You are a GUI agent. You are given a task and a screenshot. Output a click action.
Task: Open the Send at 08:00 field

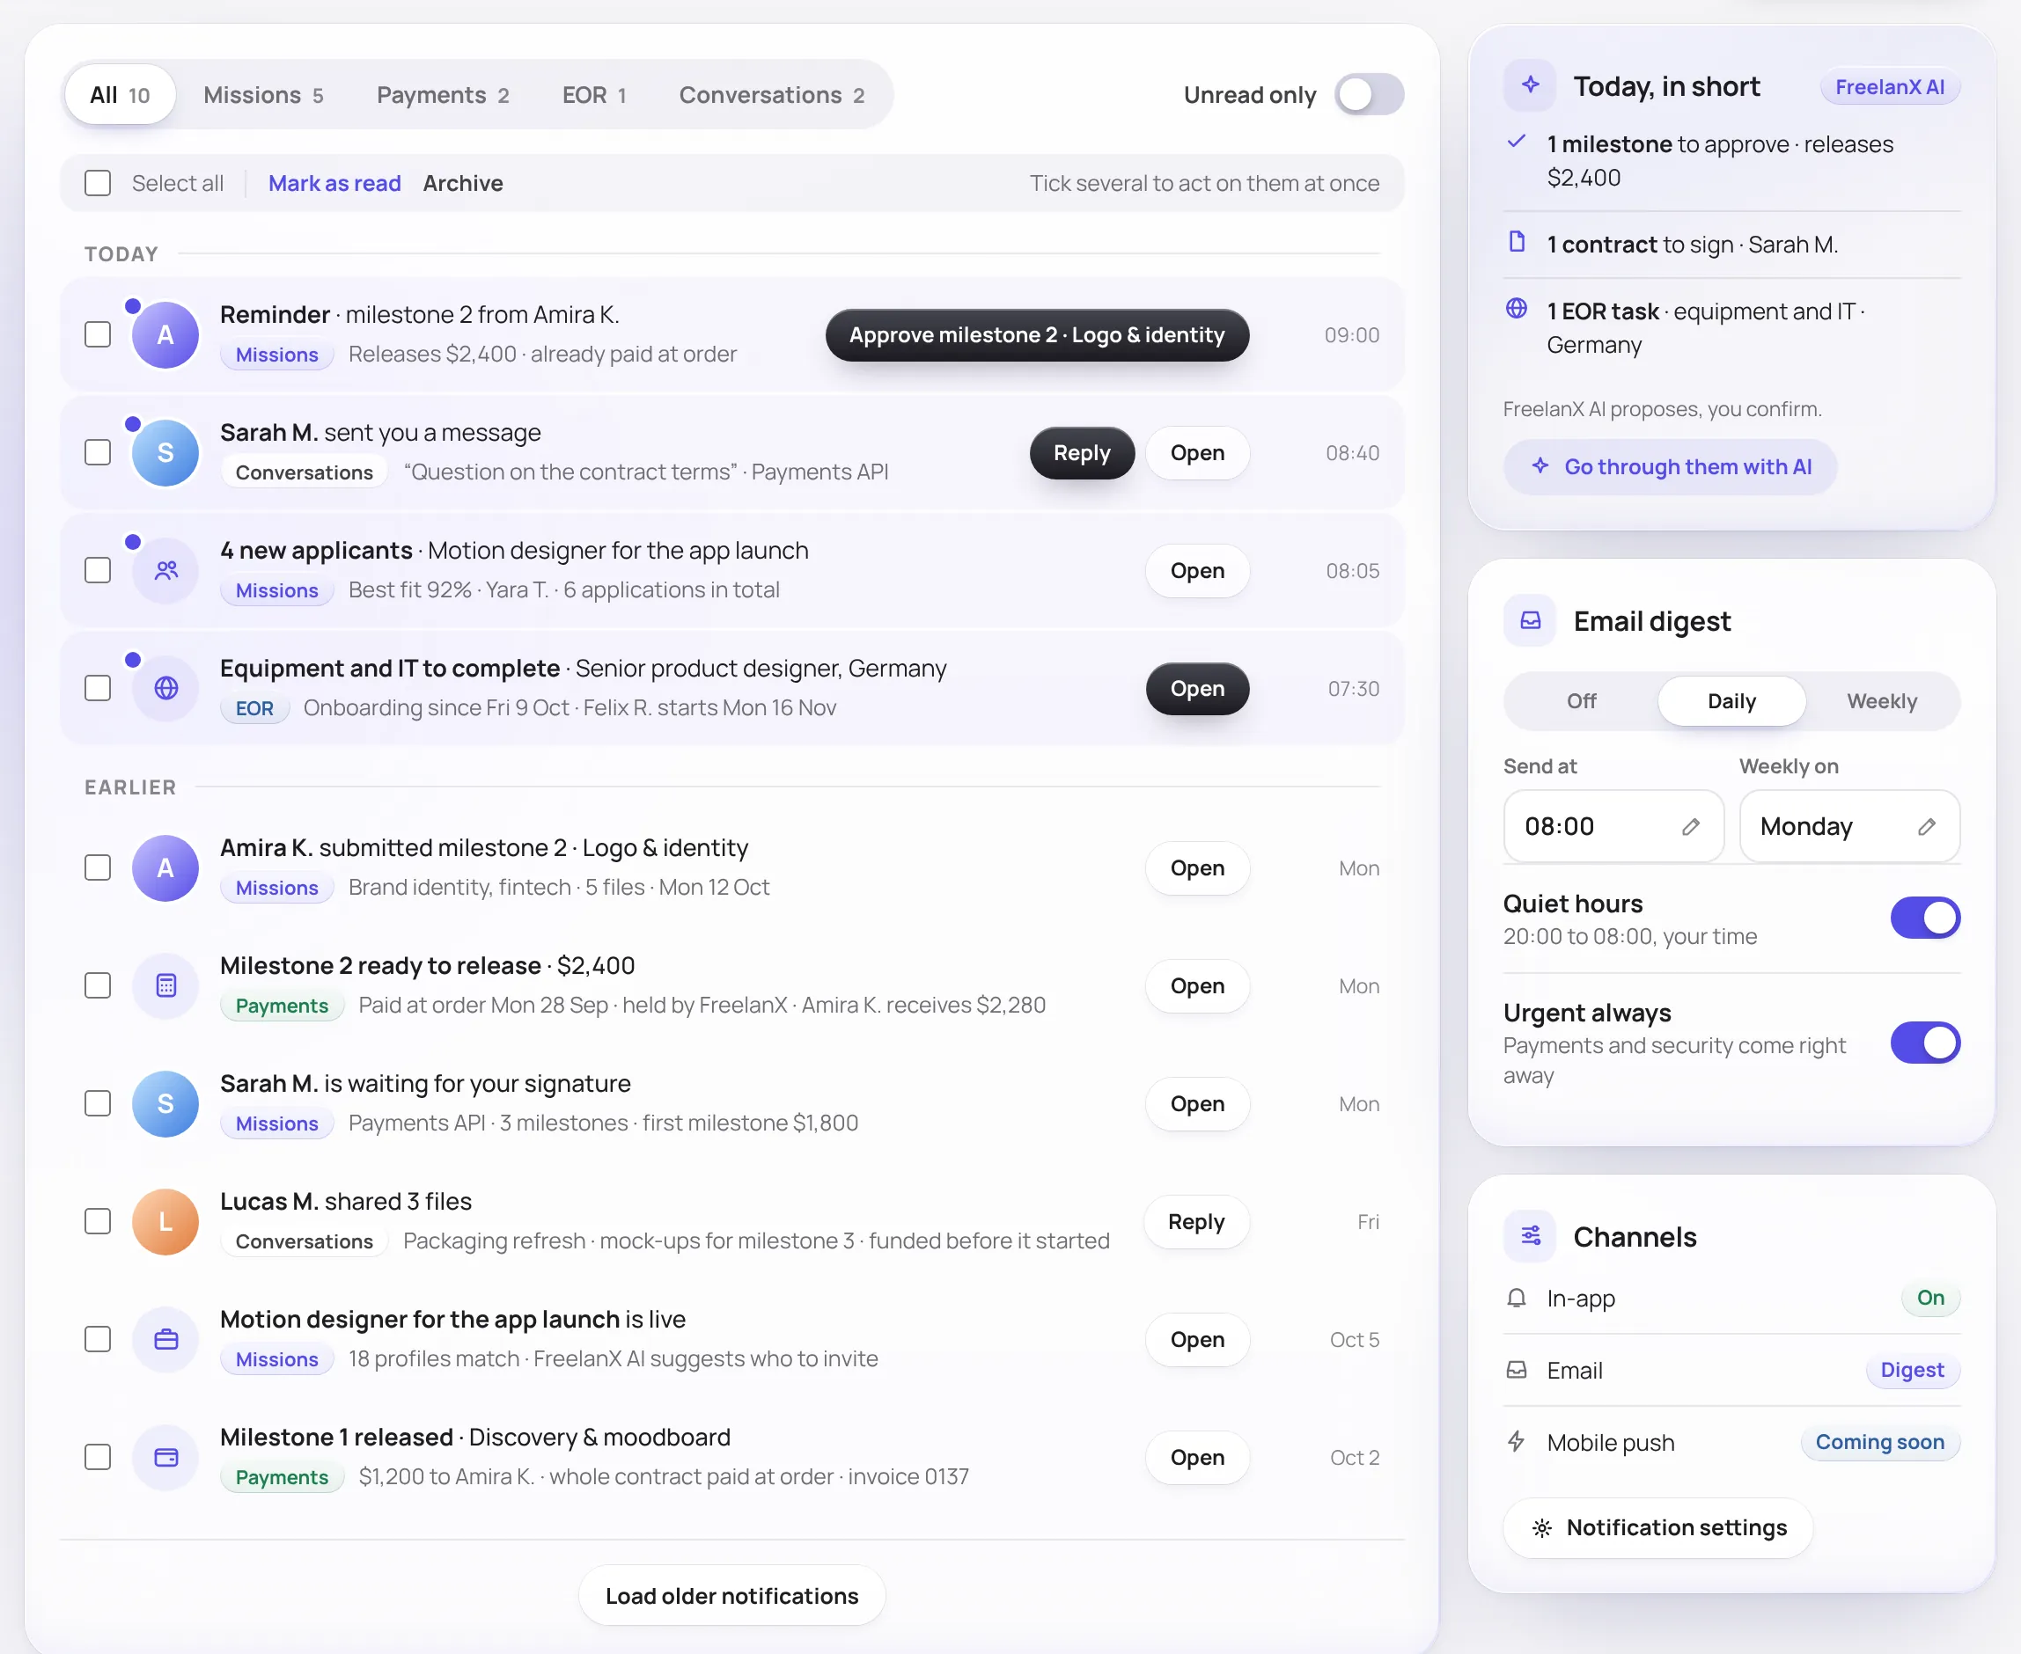click(x=1613, y=827)
